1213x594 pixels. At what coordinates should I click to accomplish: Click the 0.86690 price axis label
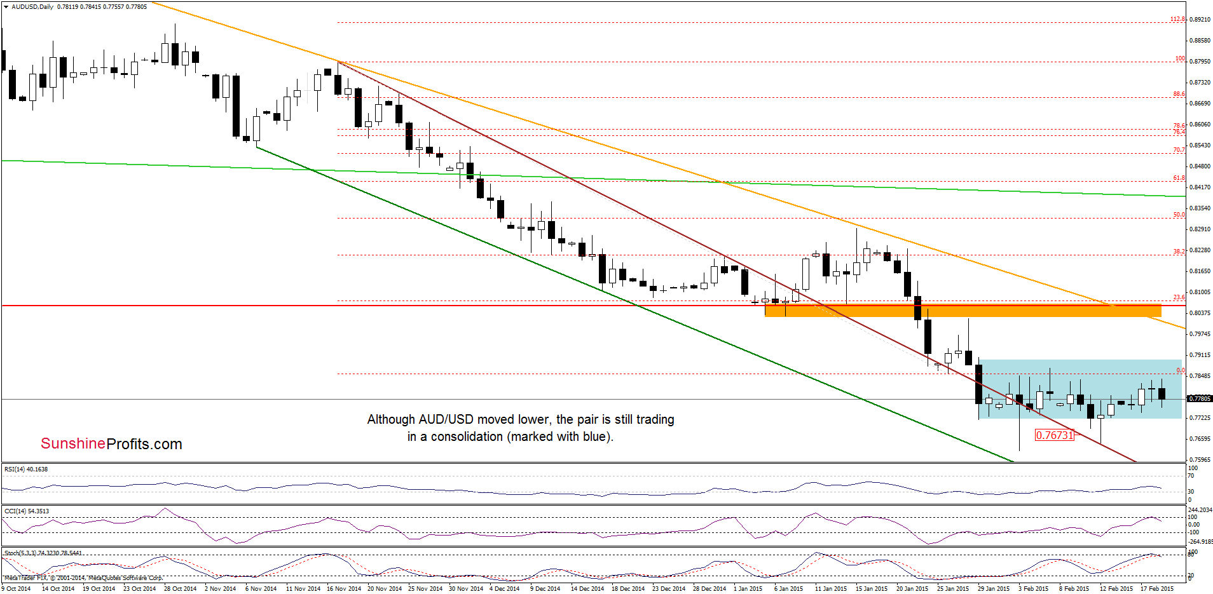coord(1200,103)
